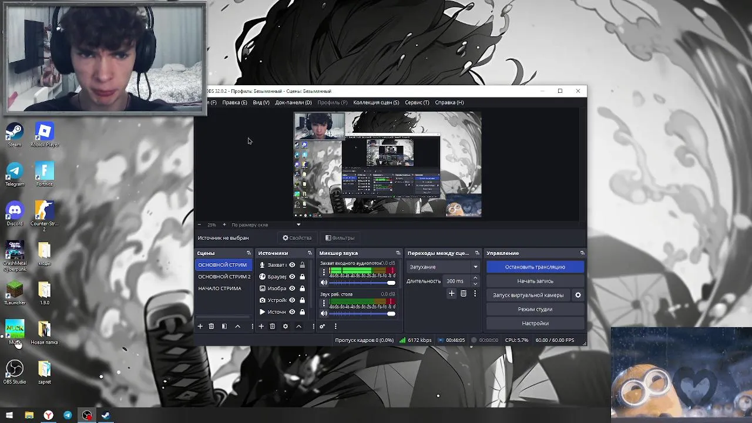
Task: Enable Режим студии
Action: 535,309
